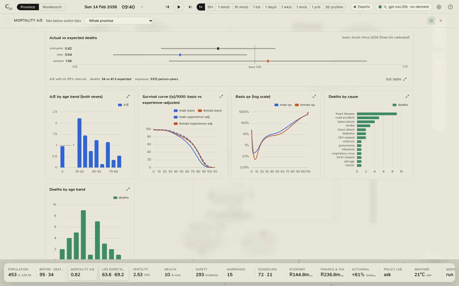This screenshot has height=286, width=459.
Task: Expand the A/E by age band chart
Action: pos(128,96)
